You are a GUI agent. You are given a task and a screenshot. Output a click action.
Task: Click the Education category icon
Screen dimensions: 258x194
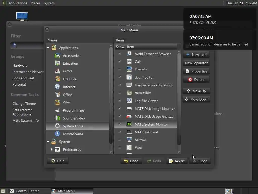coord(57,63)
